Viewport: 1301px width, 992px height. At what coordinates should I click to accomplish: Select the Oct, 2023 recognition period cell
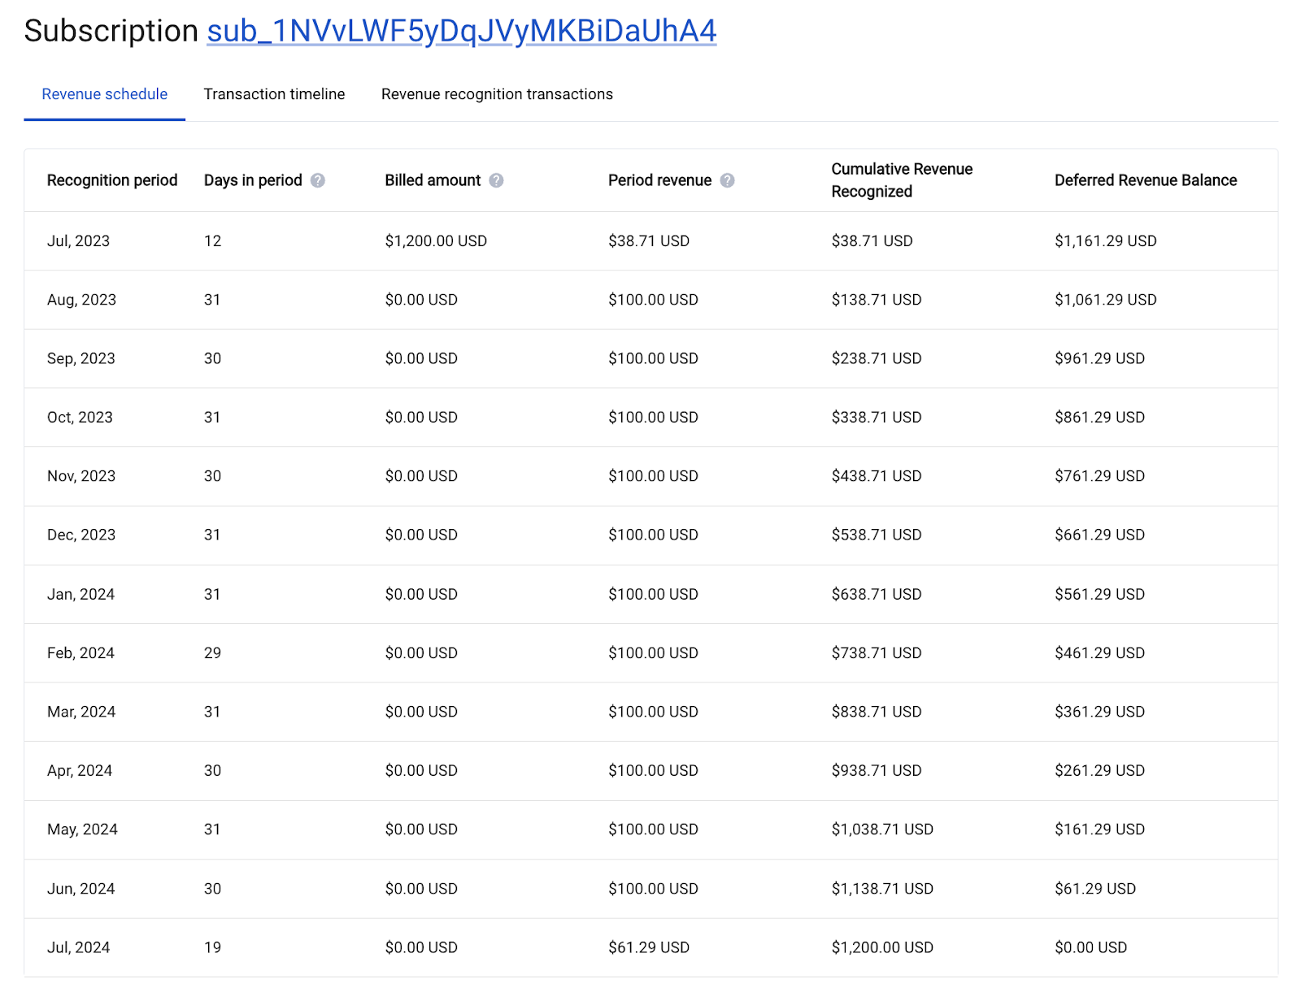(80, 417)
